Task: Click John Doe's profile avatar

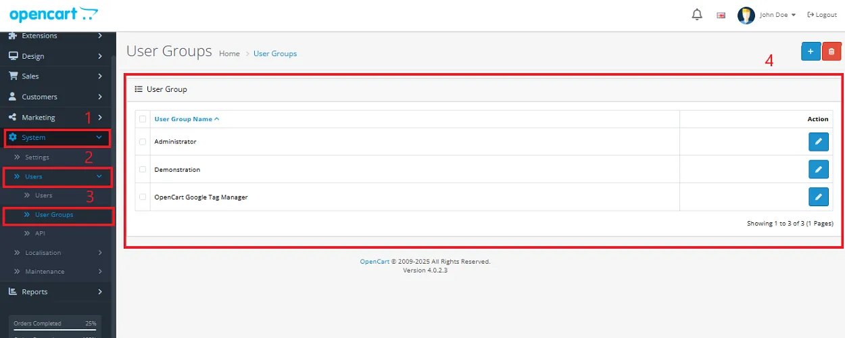Action: pyautogui.click(x=746, y=16)
